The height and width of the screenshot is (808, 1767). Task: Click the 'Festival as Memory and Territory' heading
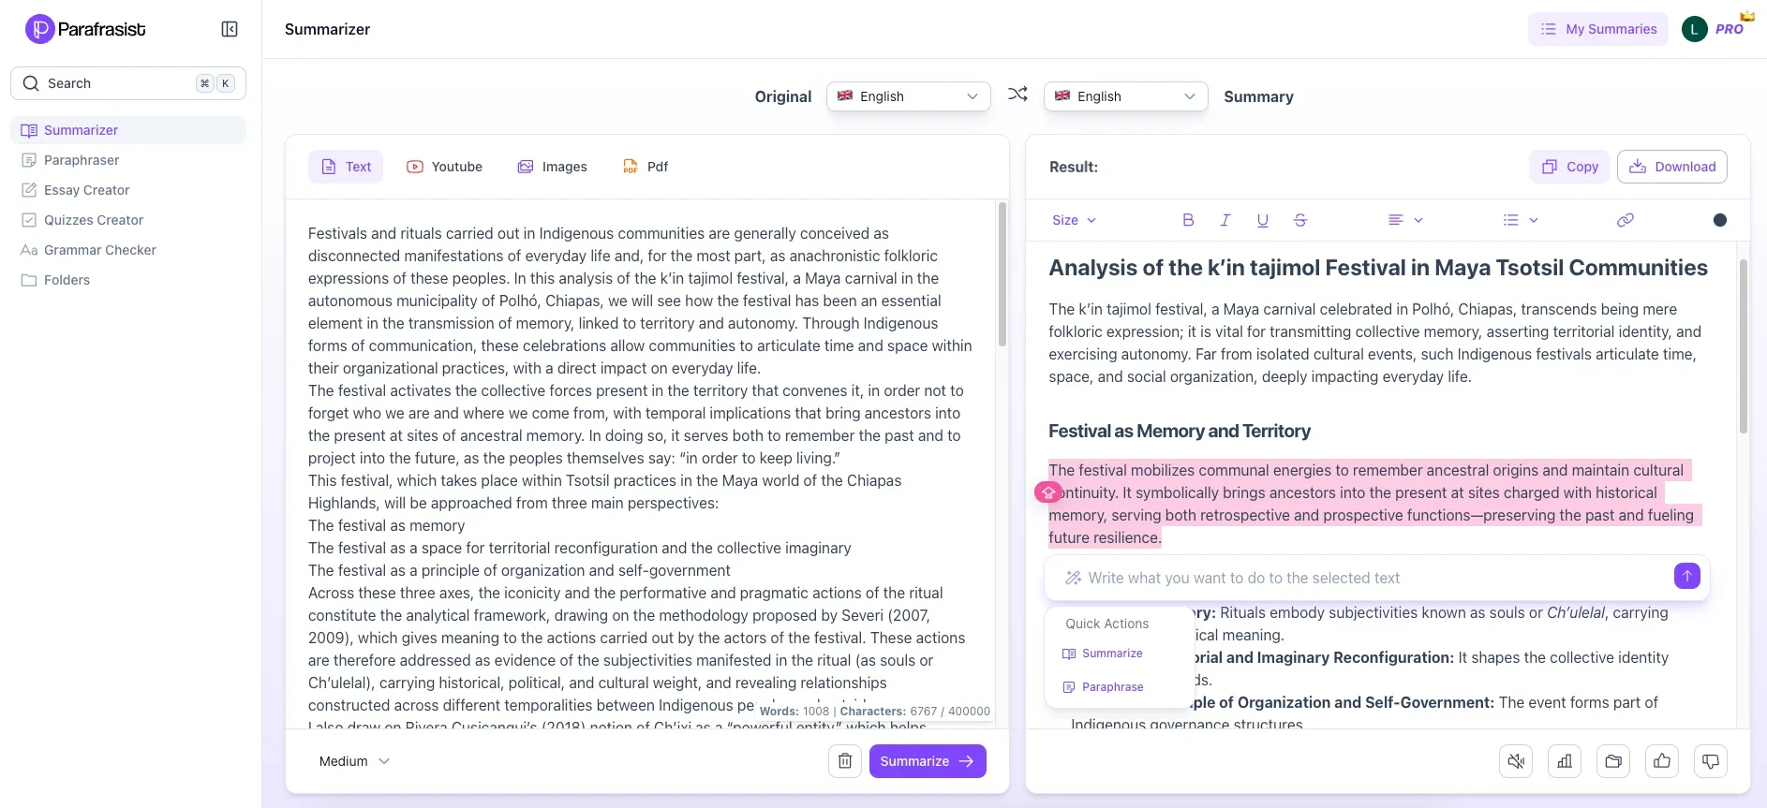(1180, 431)
